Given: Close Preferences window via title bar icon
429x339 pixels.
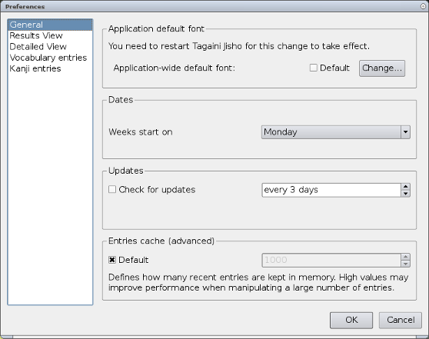Looking at the screenshot, I should point(423,6).
